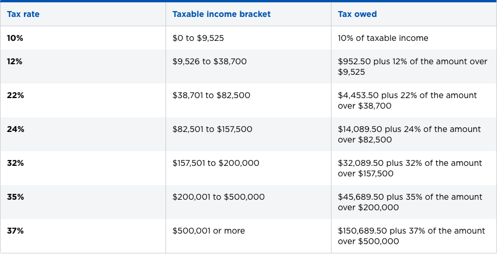
Task: Select the 24% tax rate cell
Action: [x=15, y=129]
